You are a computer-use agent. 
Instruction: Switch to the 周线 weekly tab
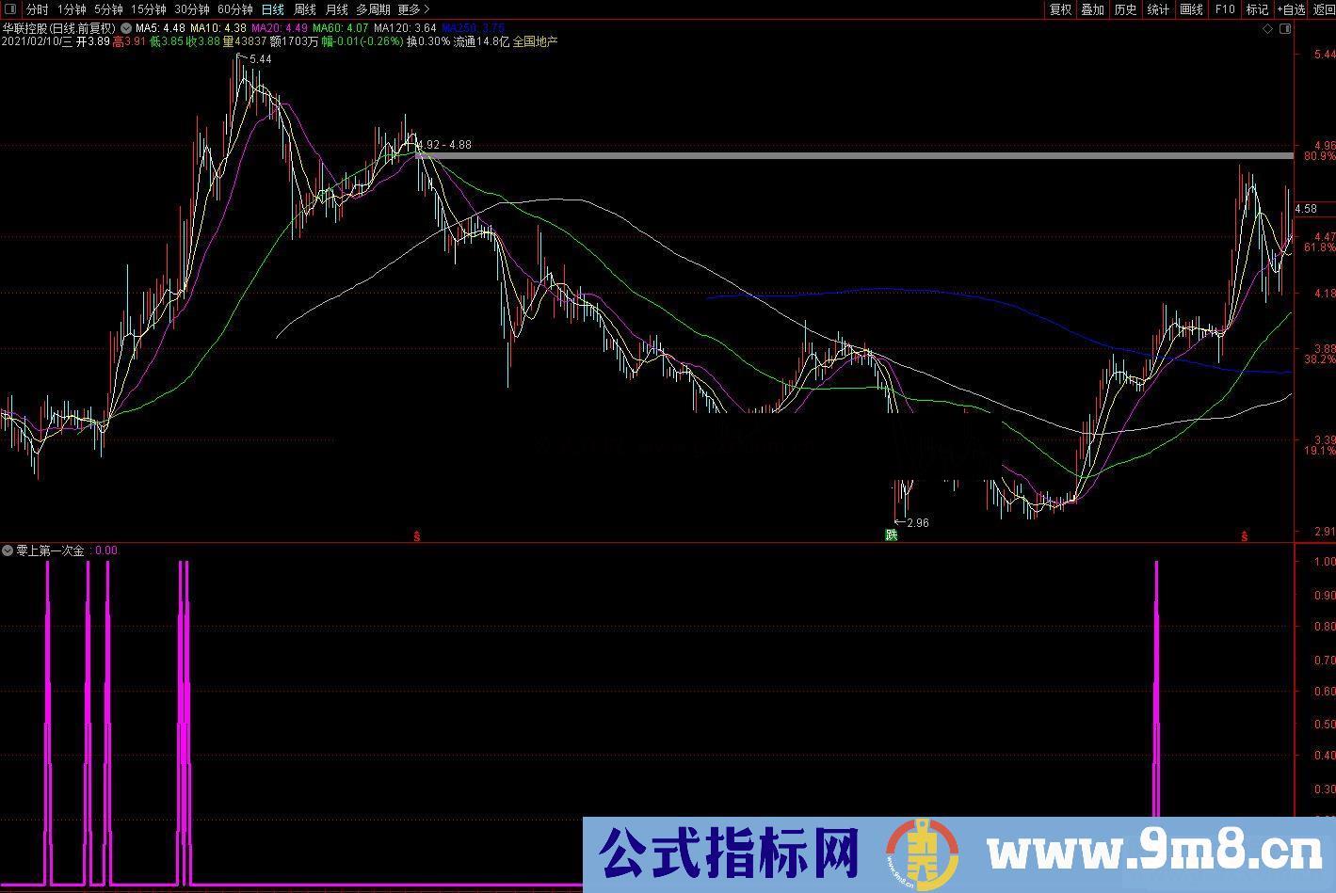coord(305,8)
